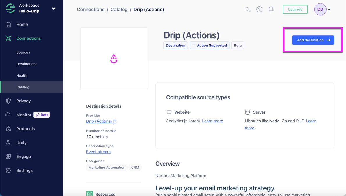Open help via question mark icon
The image size is (346, 196).
[x=259, y=9]
